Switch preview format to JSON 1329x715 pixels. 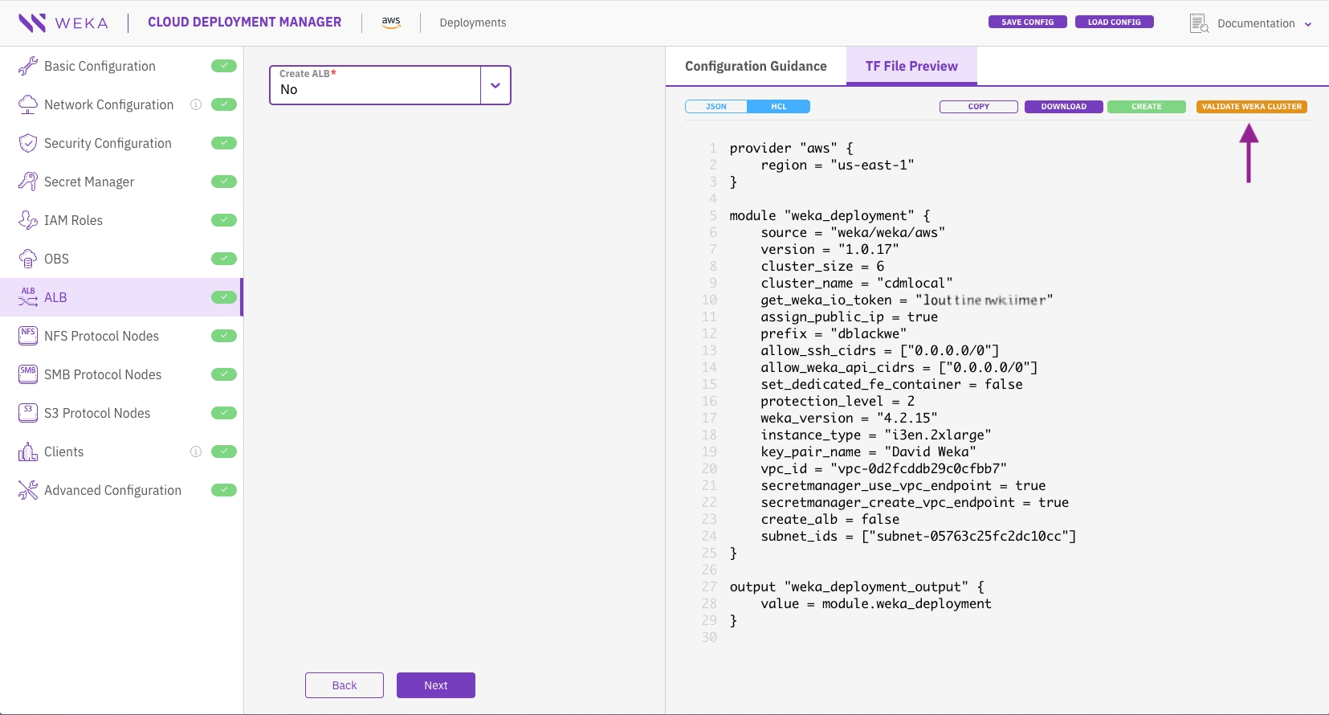pyautogui.click(x=716, y=107)
